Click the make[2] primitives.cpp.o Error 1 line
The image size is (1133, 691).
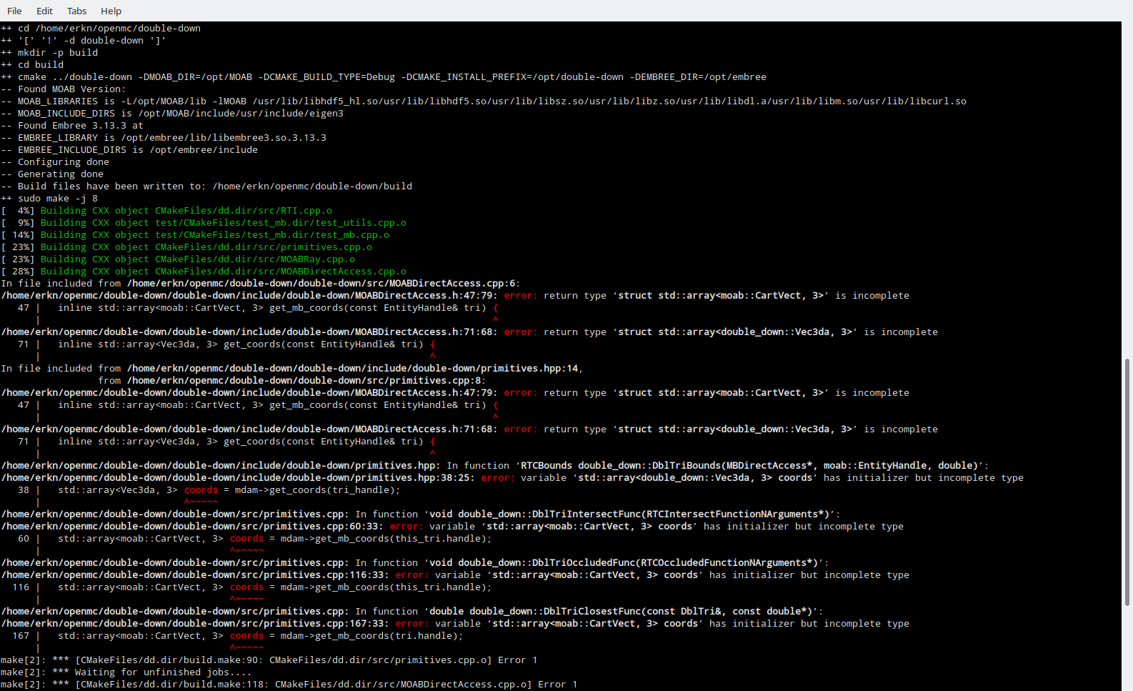click(269, 660)
